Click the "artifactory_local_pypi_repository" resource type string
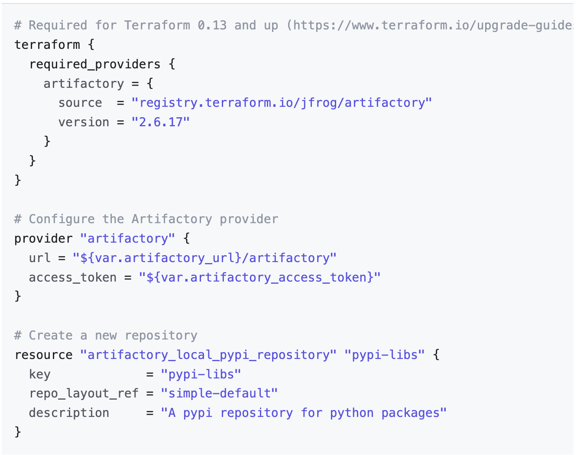The width and height of the screenshot is (577, 455). click(207, 354)
